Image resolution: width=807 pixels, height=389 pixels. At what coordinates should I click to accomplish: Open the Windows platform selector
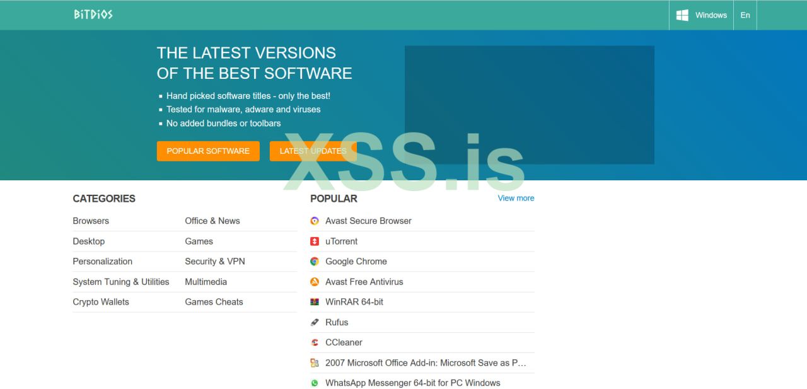click(701, 15)
